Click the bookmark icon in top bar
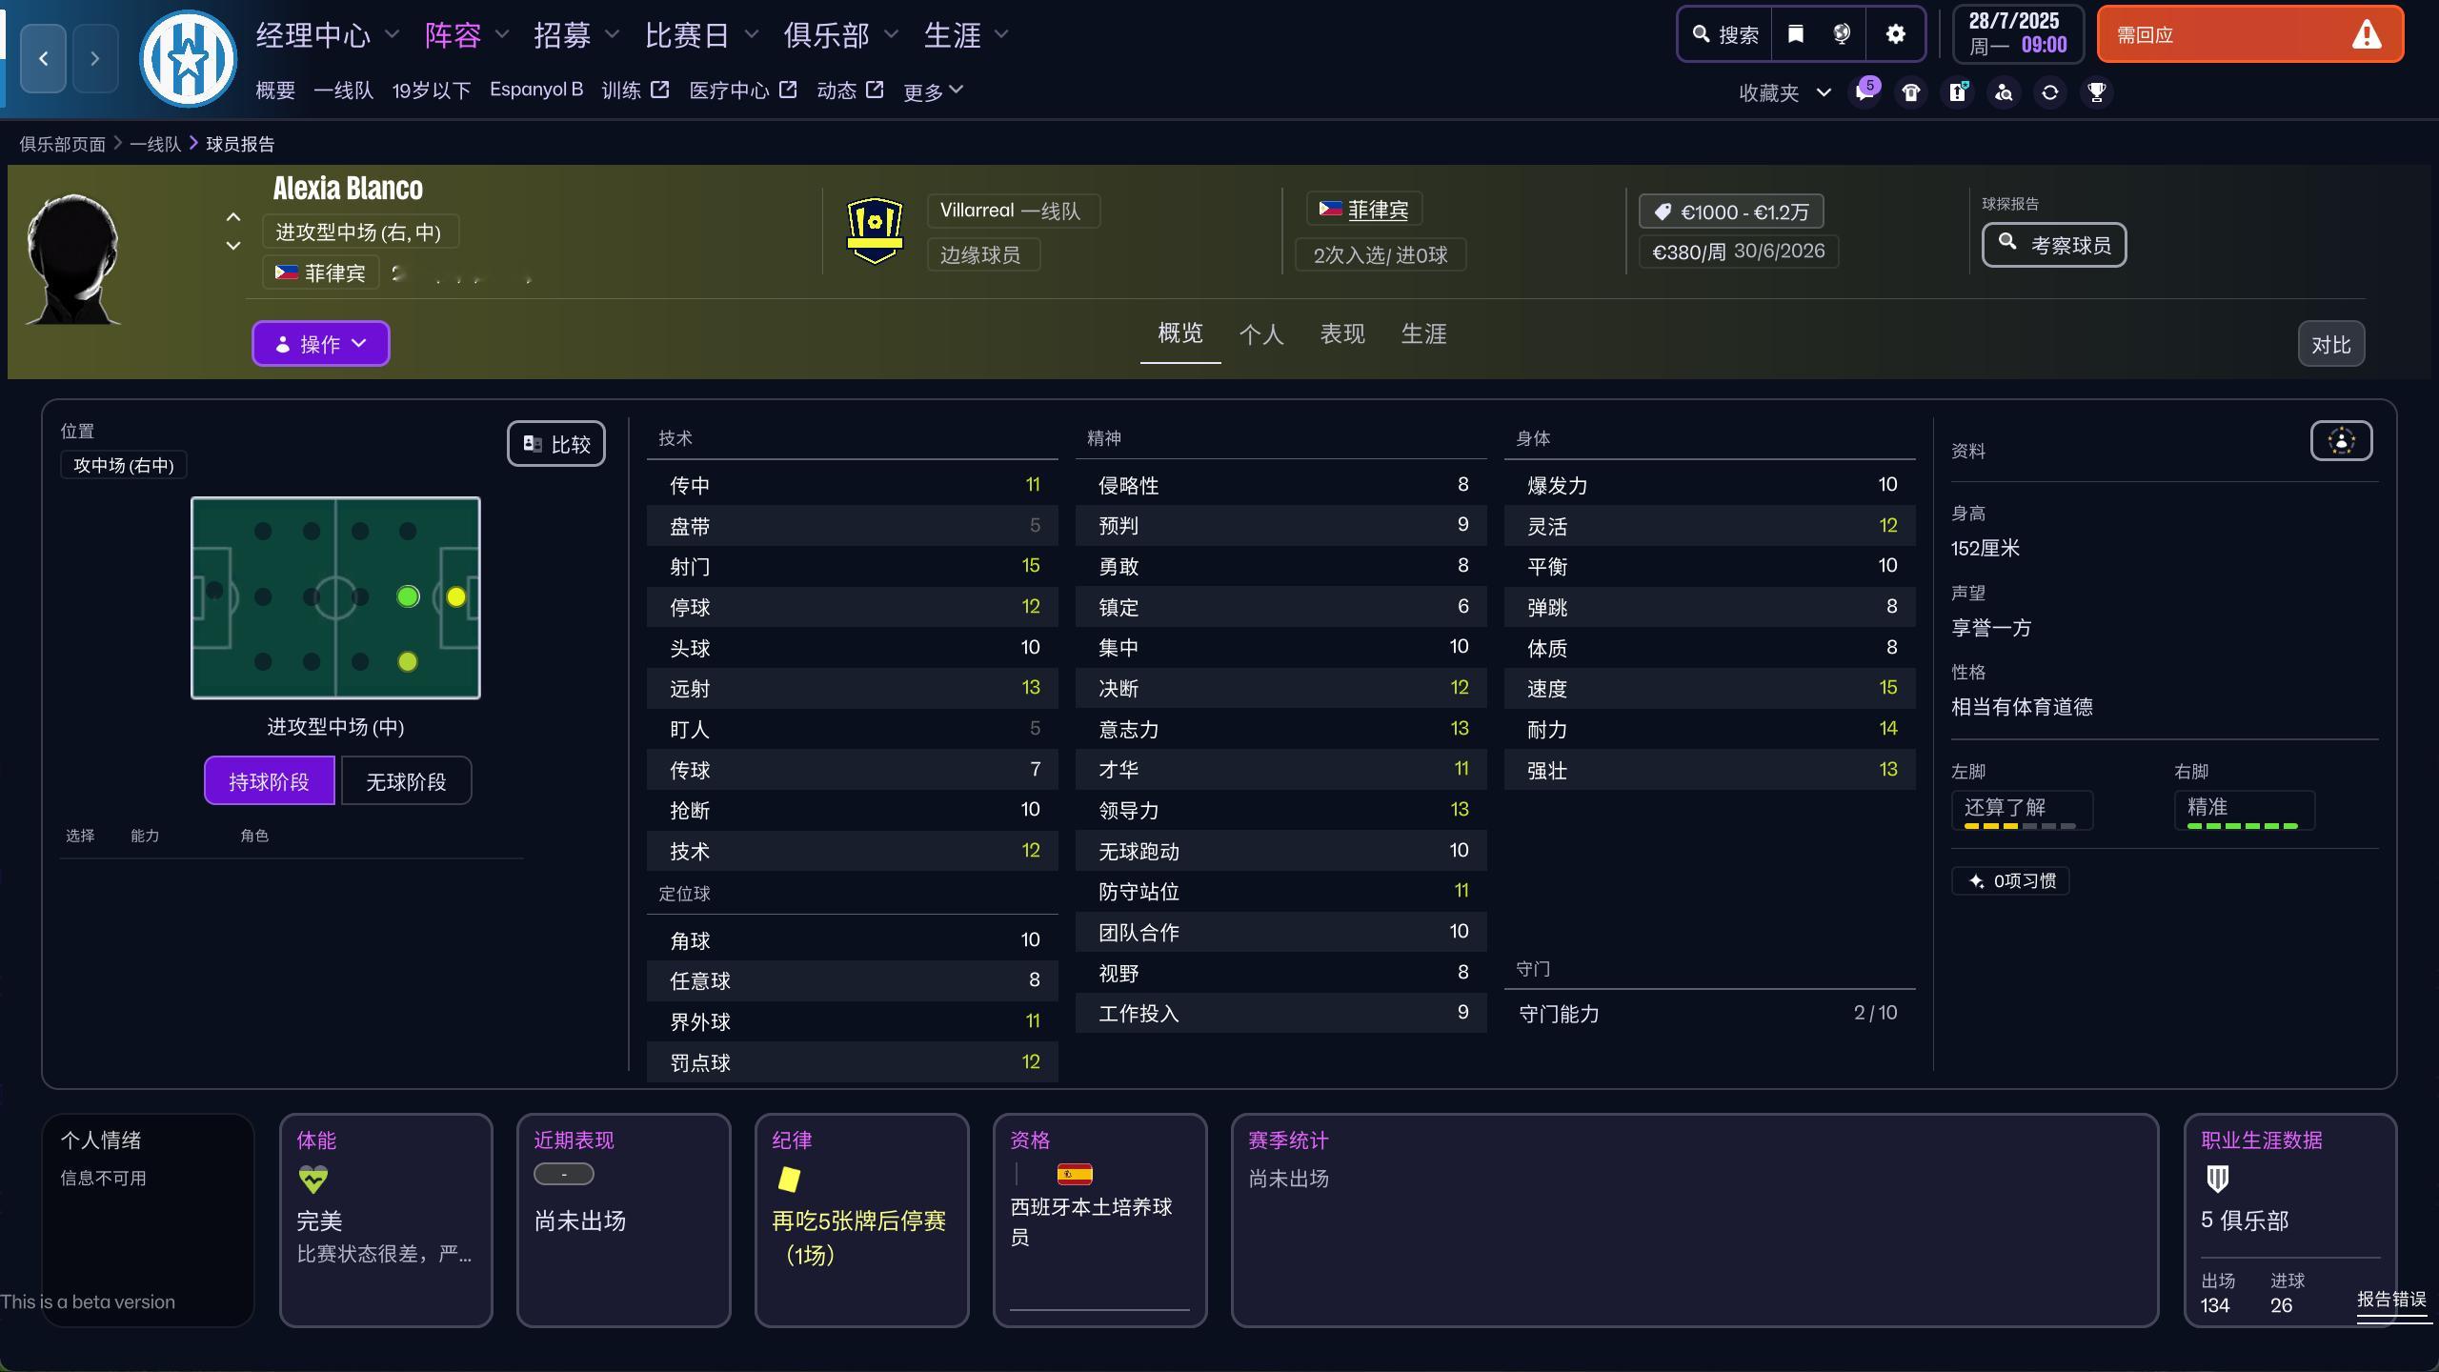This screenshot has height=1372, width=2439. pyautogui.click(x=1796, y=35)
